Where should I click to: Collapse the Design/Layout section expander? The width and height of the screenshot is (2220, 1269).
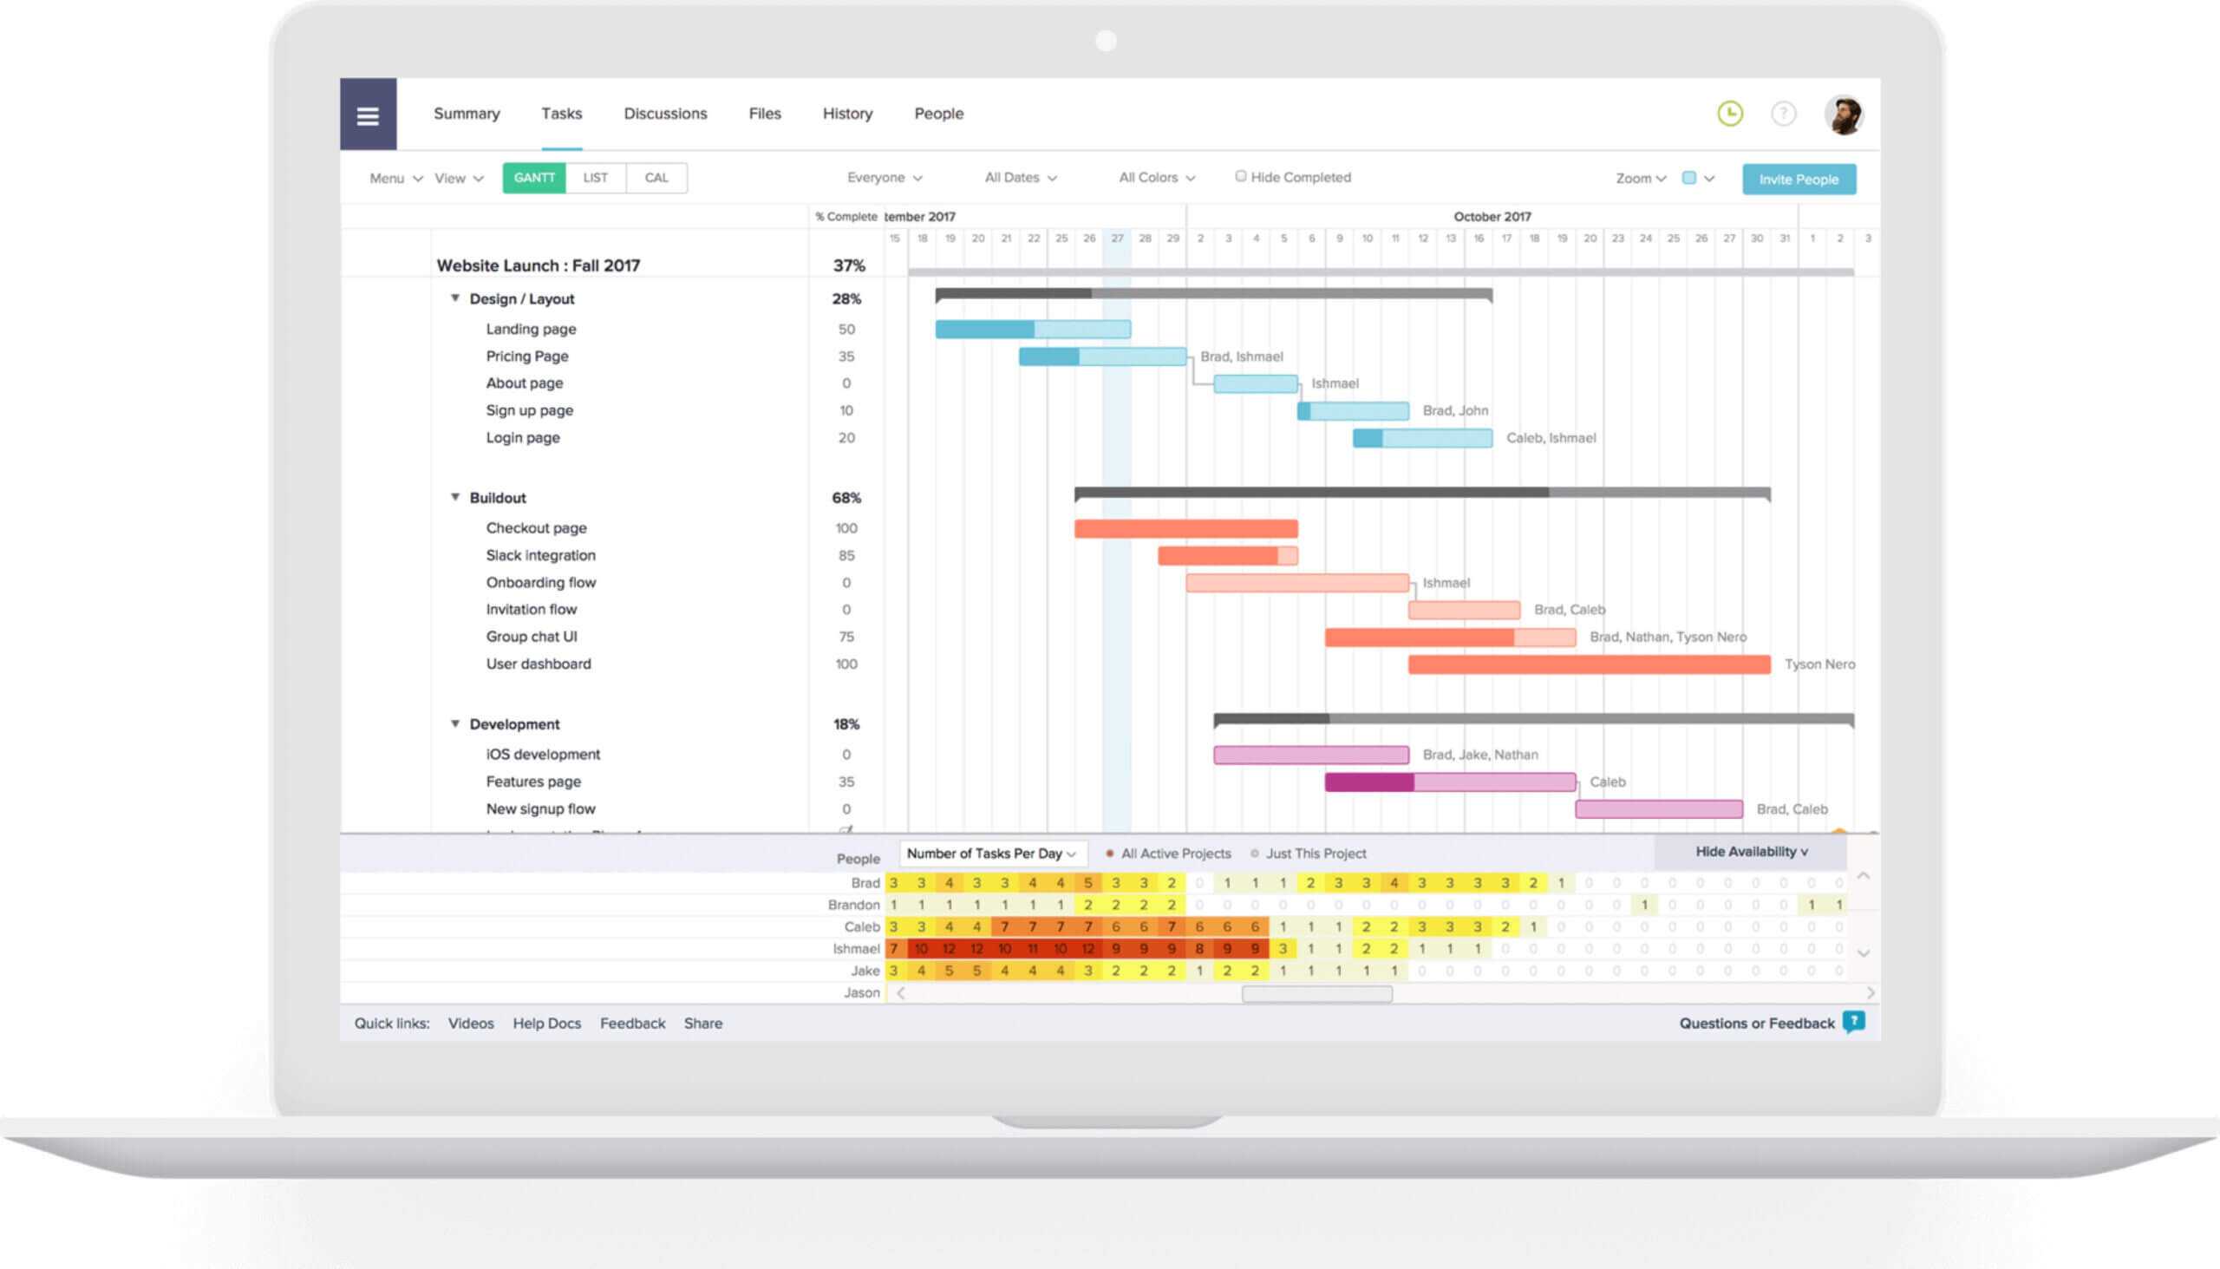(x=457, y=299)
